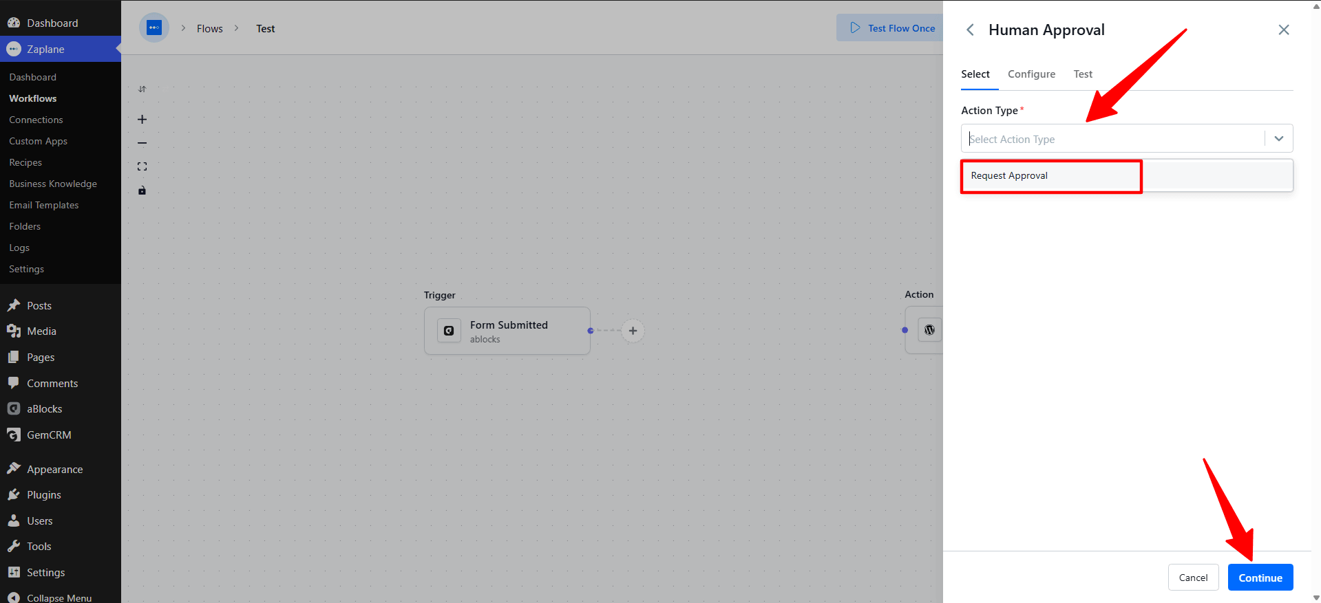Click the Continue button
Screen dimensions: 1321x603
(x=1260, y=578)
